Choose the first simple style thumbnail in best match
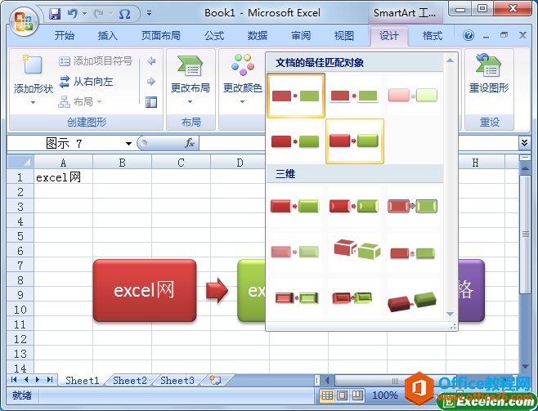The height and width of the screenshot is (411, 538). pyautogui.click(x=296, y=96)
